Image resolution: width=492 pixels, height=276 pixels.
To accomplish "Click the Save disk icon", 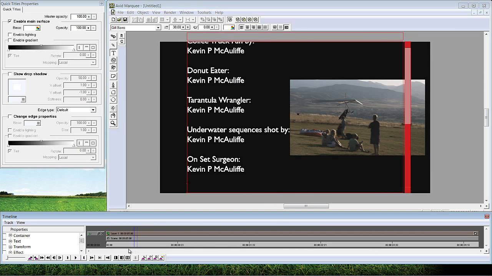I will [125, 20].
